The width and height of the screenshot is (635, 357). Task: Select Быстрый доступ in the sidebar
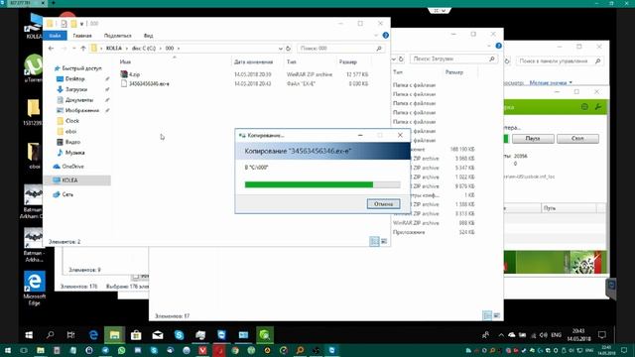[x=77, y=68]
